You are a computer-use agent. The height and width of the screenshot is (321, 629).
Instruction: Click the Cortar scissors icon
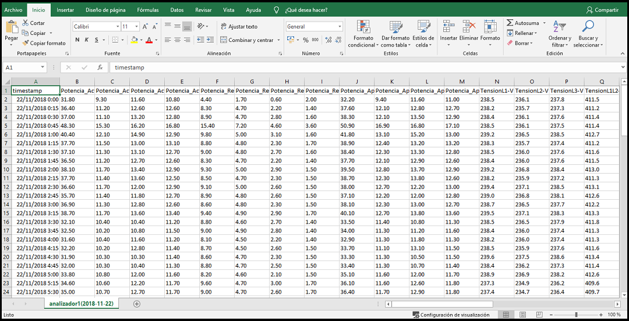[x=26, y=23]
